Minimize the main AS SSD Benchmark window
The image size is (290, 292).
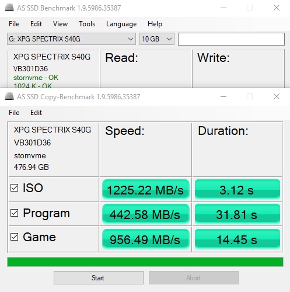coord(223,8)
